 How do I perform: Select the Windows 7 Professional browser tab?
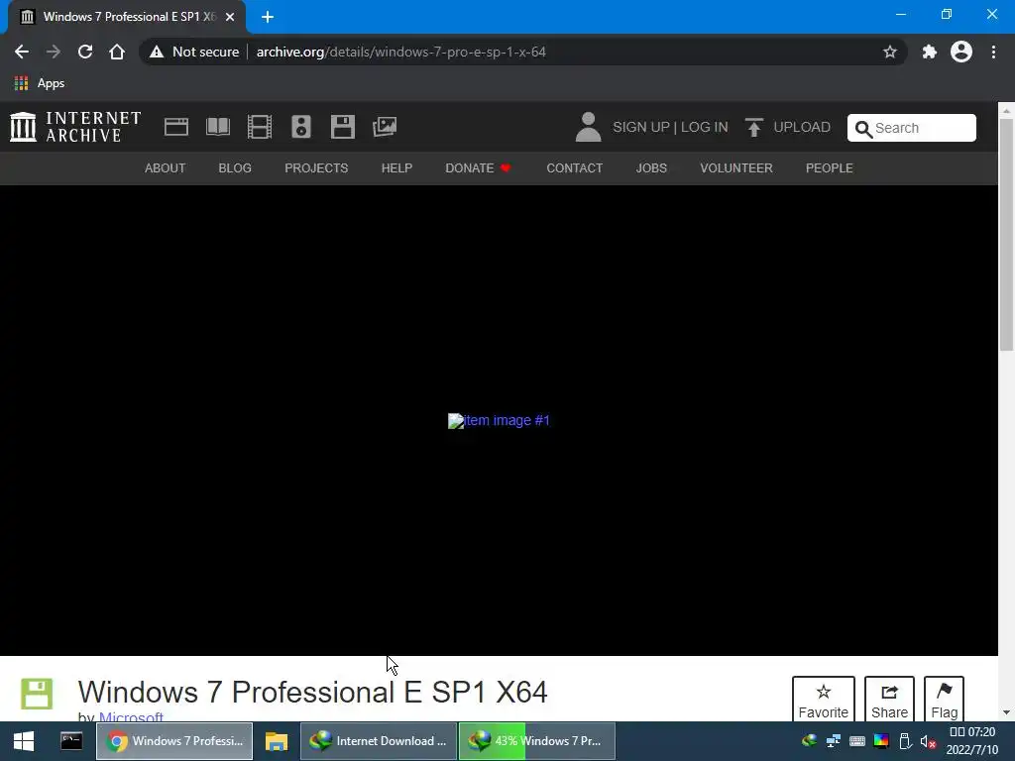point(127,17)
